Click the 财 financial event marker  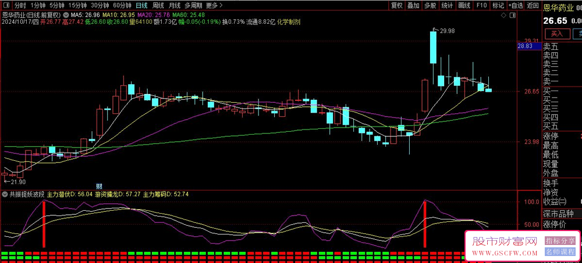[99, 186]
